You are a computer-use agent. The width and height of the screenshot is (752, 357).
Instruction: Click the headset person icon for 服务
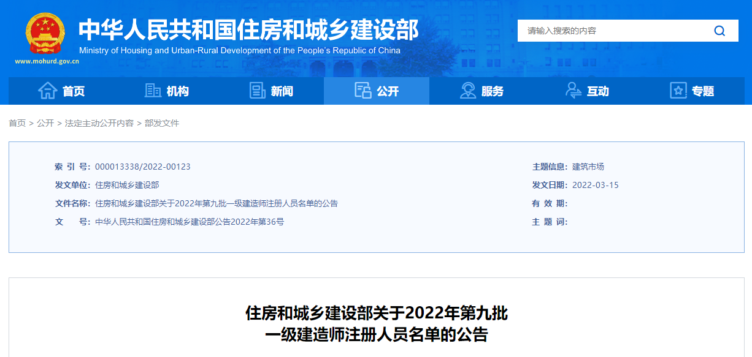click(468, 91)
